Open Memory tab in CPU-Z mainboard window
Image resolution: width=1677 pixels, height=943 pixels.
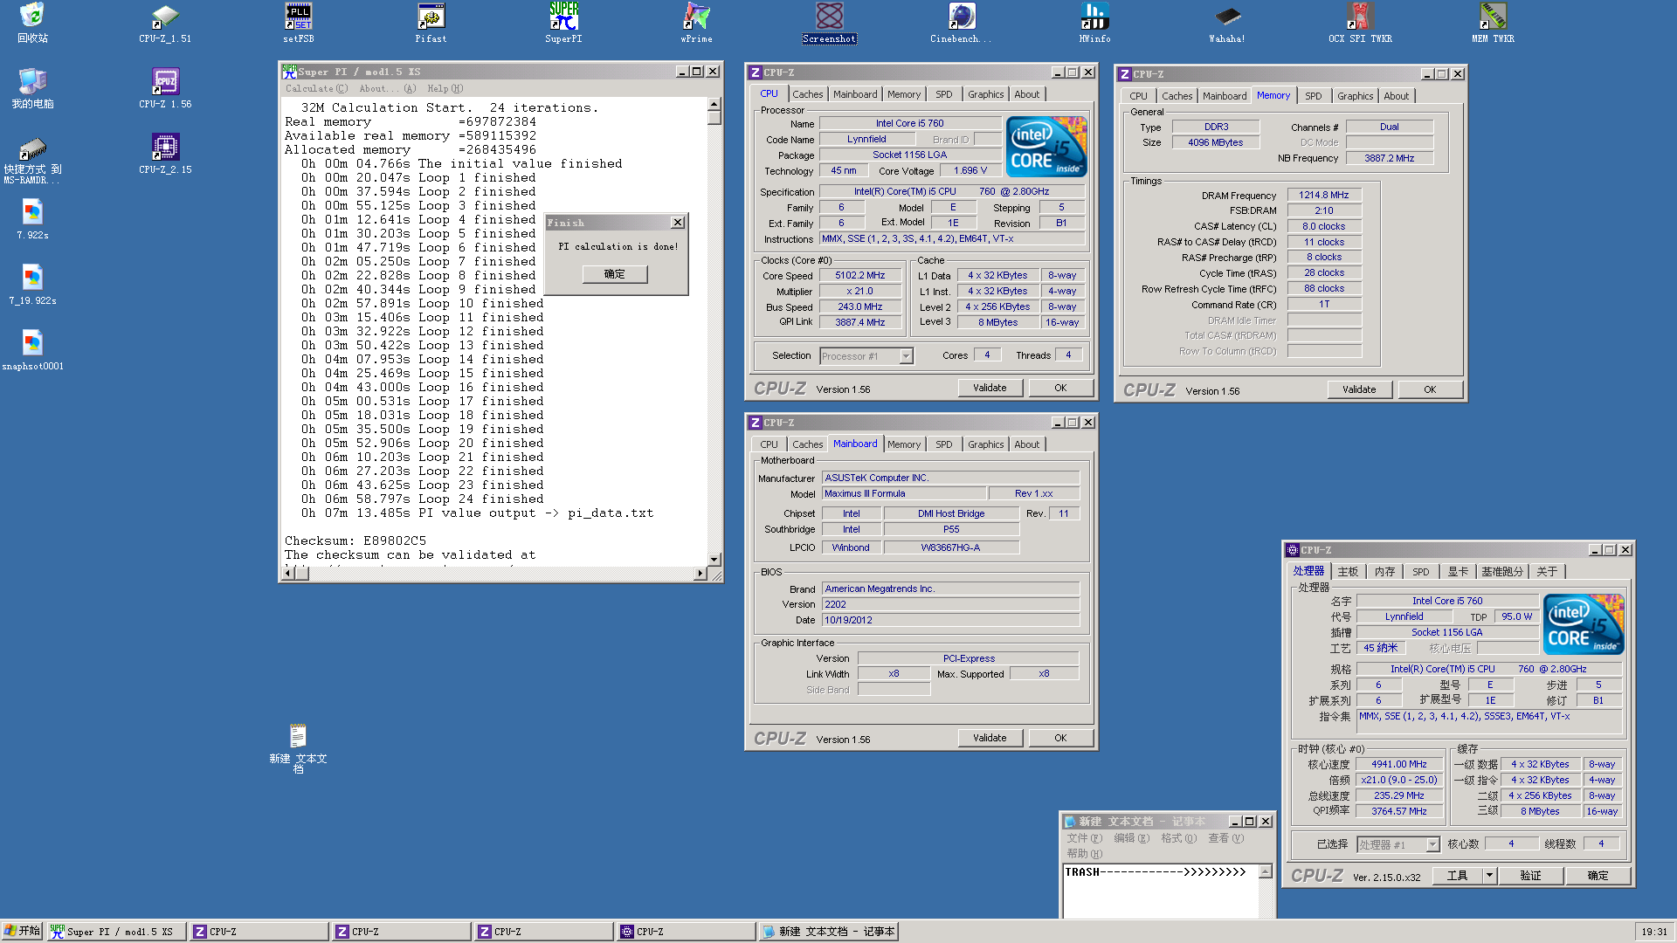click(x=903, y=444)
